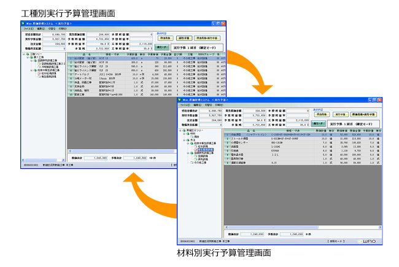
Task: Click the 工種ツリー root node icon
Action: [27, 54]
